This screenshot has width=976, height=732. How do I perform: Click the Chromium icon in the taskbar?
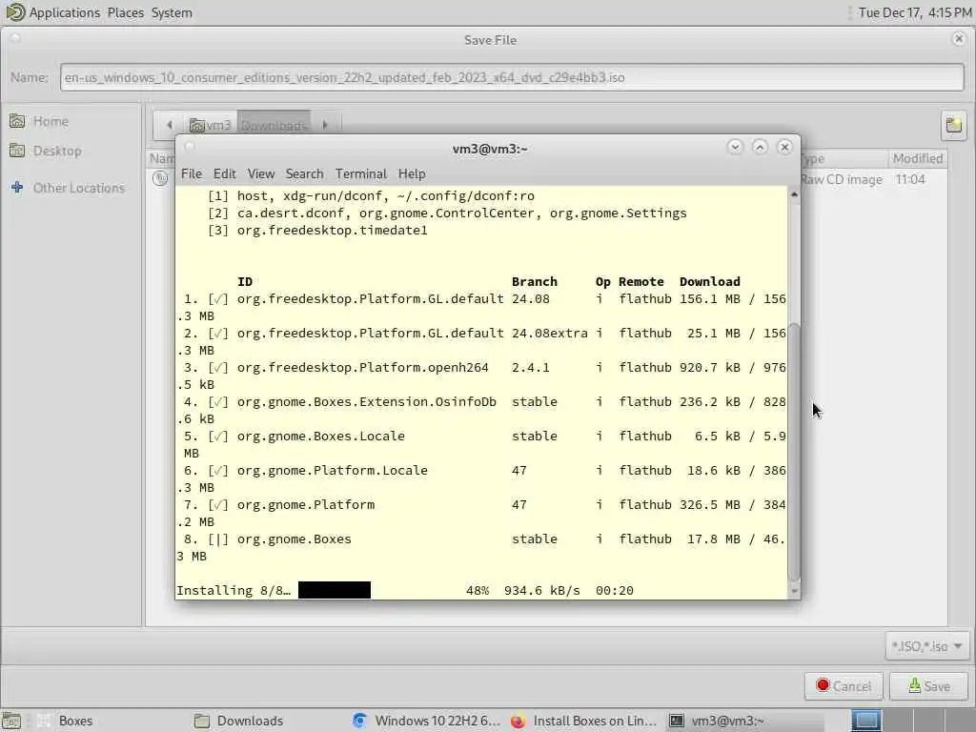tap(359, 721)
